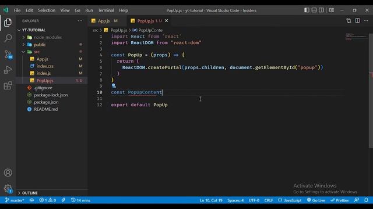This screenshot has height=209, width=373.
Task: Open Customize Layout icon
Action: 332,10
